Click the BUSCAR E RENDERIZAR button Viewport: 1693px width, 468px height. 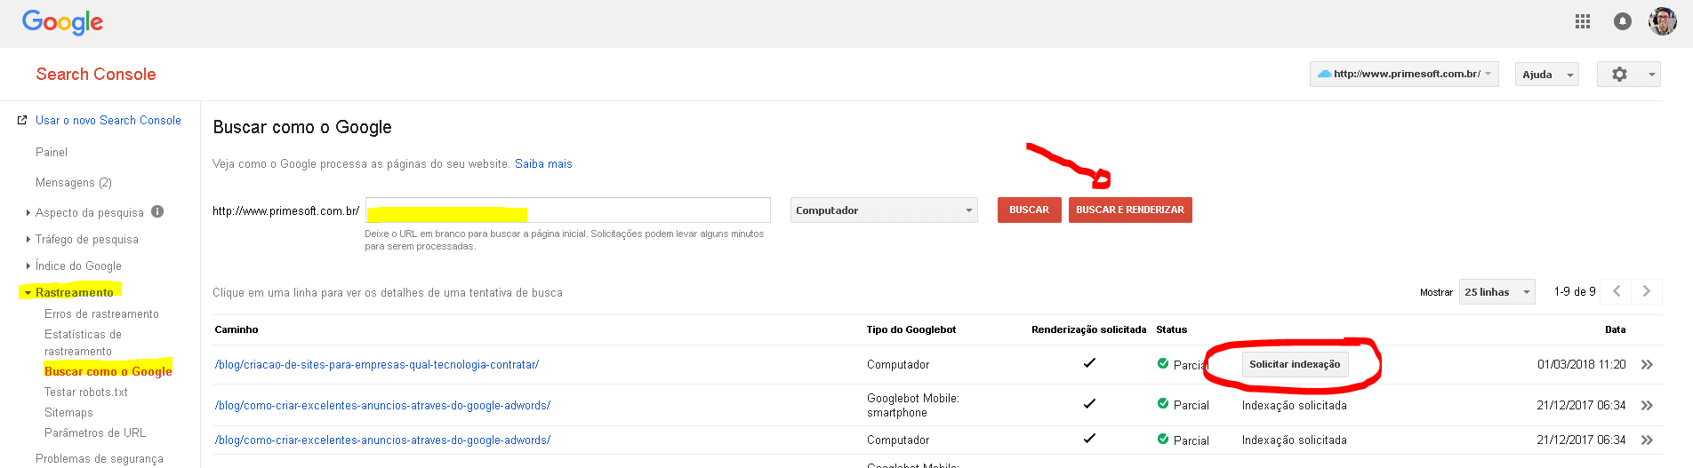click(1130, 210)
